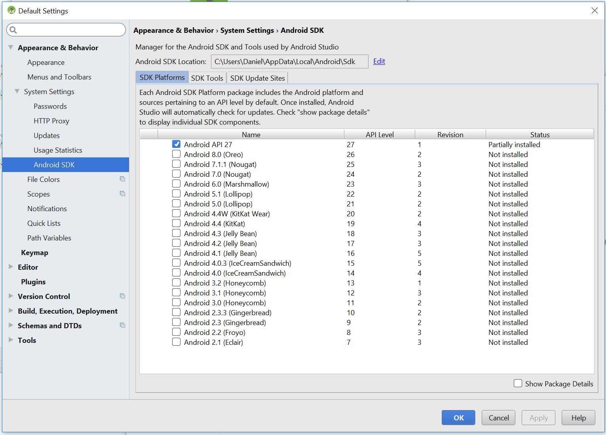Confirm settings with the OK button
The image size is (606, 435).
point(458,418)
